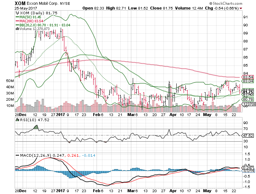The image size is (256, 194).
Task: Click the 70 RSI overbought axis label
Action: click(245, 129)
